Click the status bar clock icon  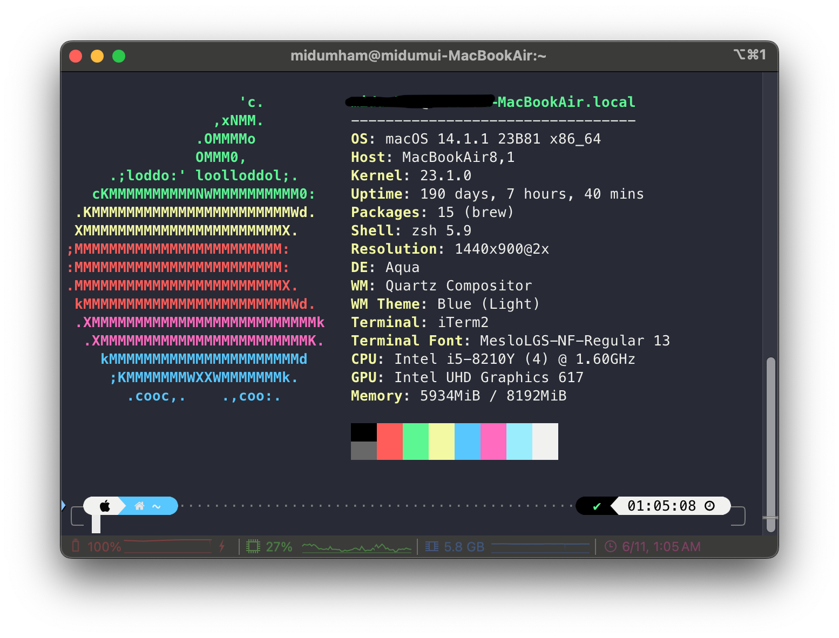pyautogui.click(x=610, y=546)
